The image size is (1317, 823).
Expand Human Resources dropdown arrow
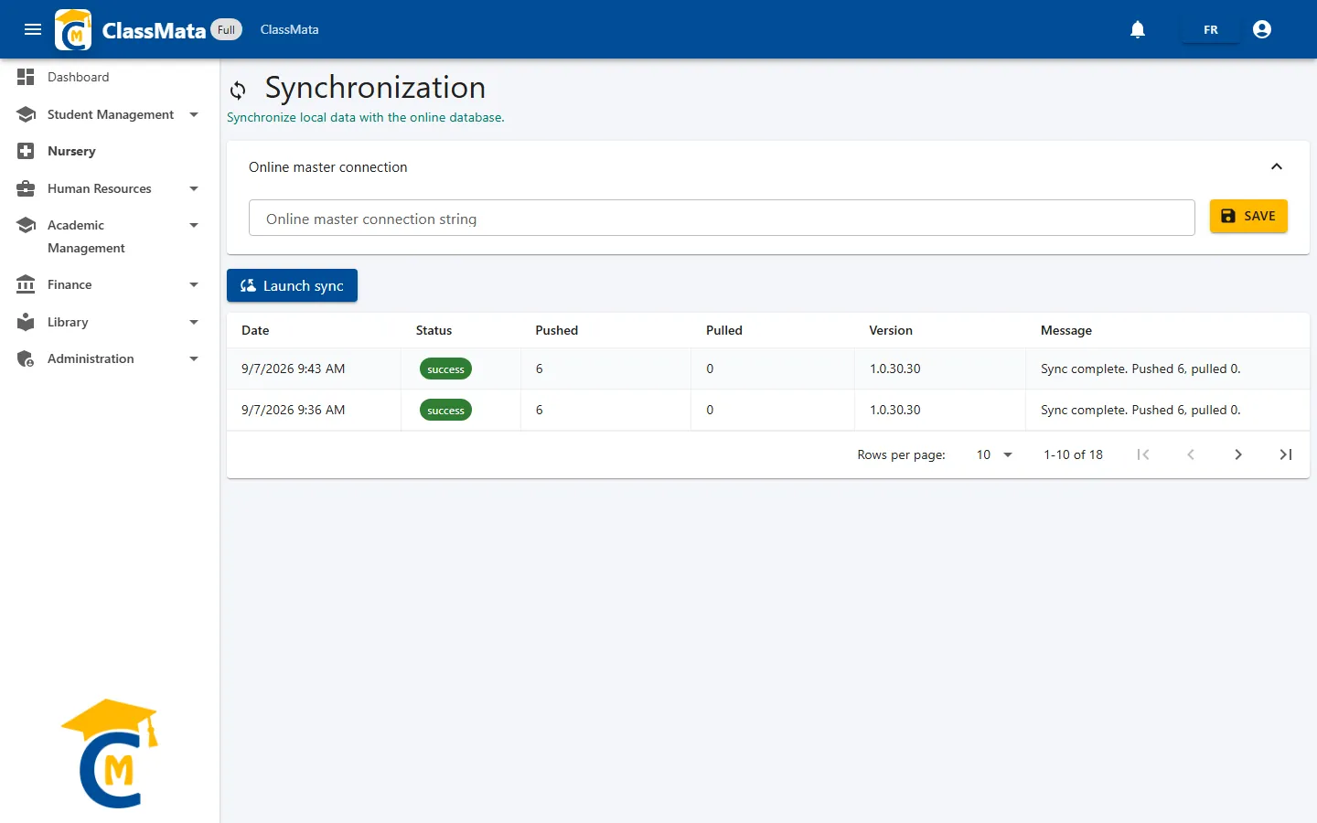194,188
